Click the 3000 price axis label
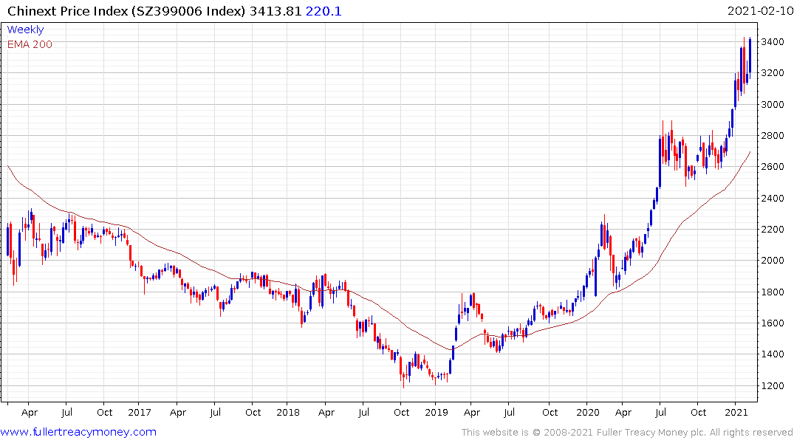Viewport: 794px width, 443px height. coord(773,104)
